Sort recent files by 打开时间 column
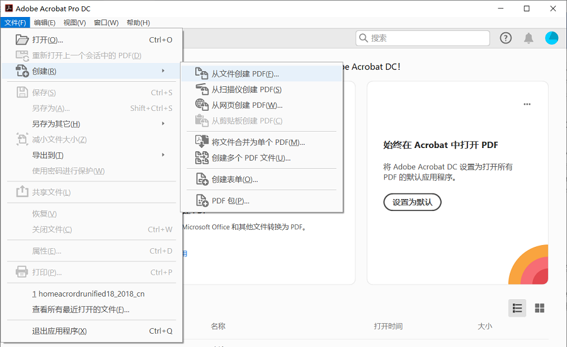567x347 pixels. tap(388, 326)
